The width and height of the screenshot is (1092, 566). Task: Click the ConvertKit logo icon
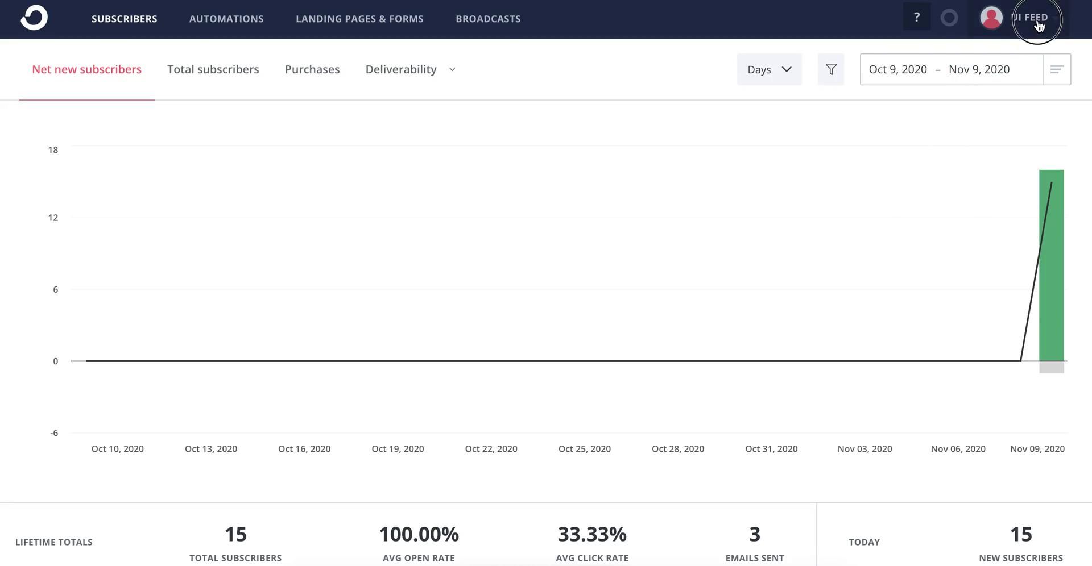(34, 18)
